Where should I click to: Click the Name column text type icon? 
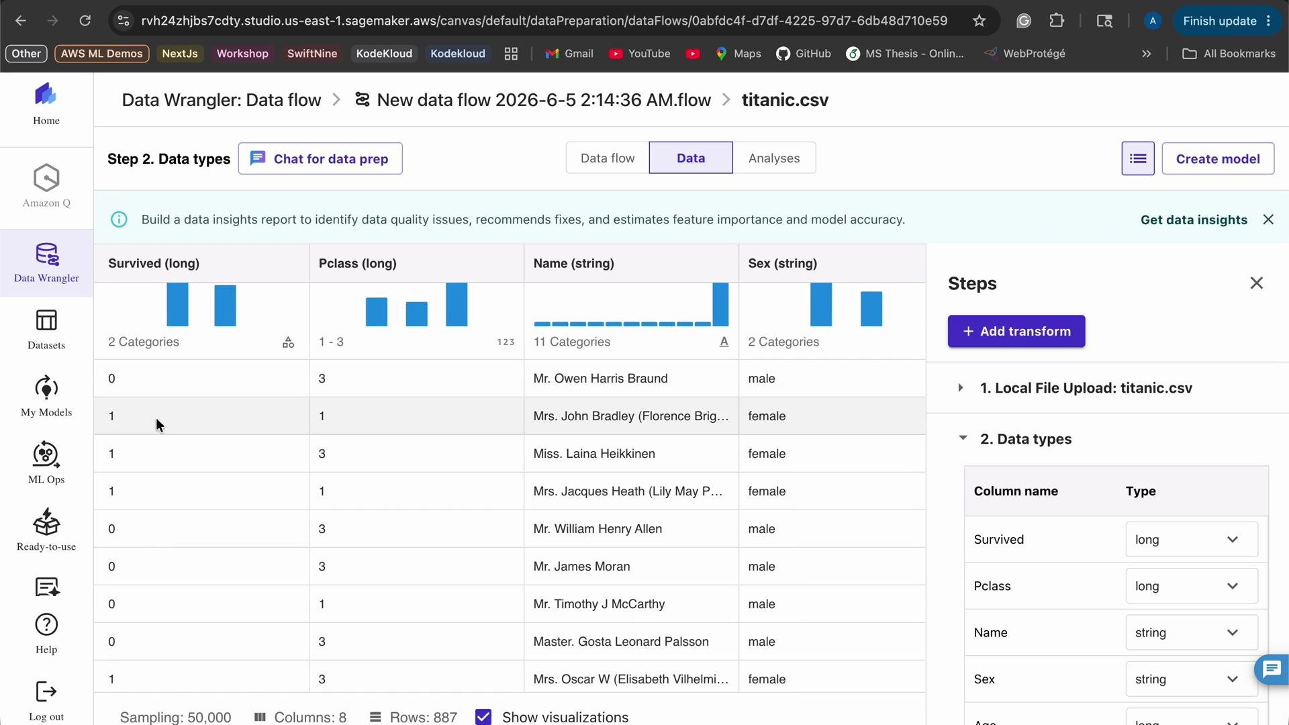tap(724, 342)
